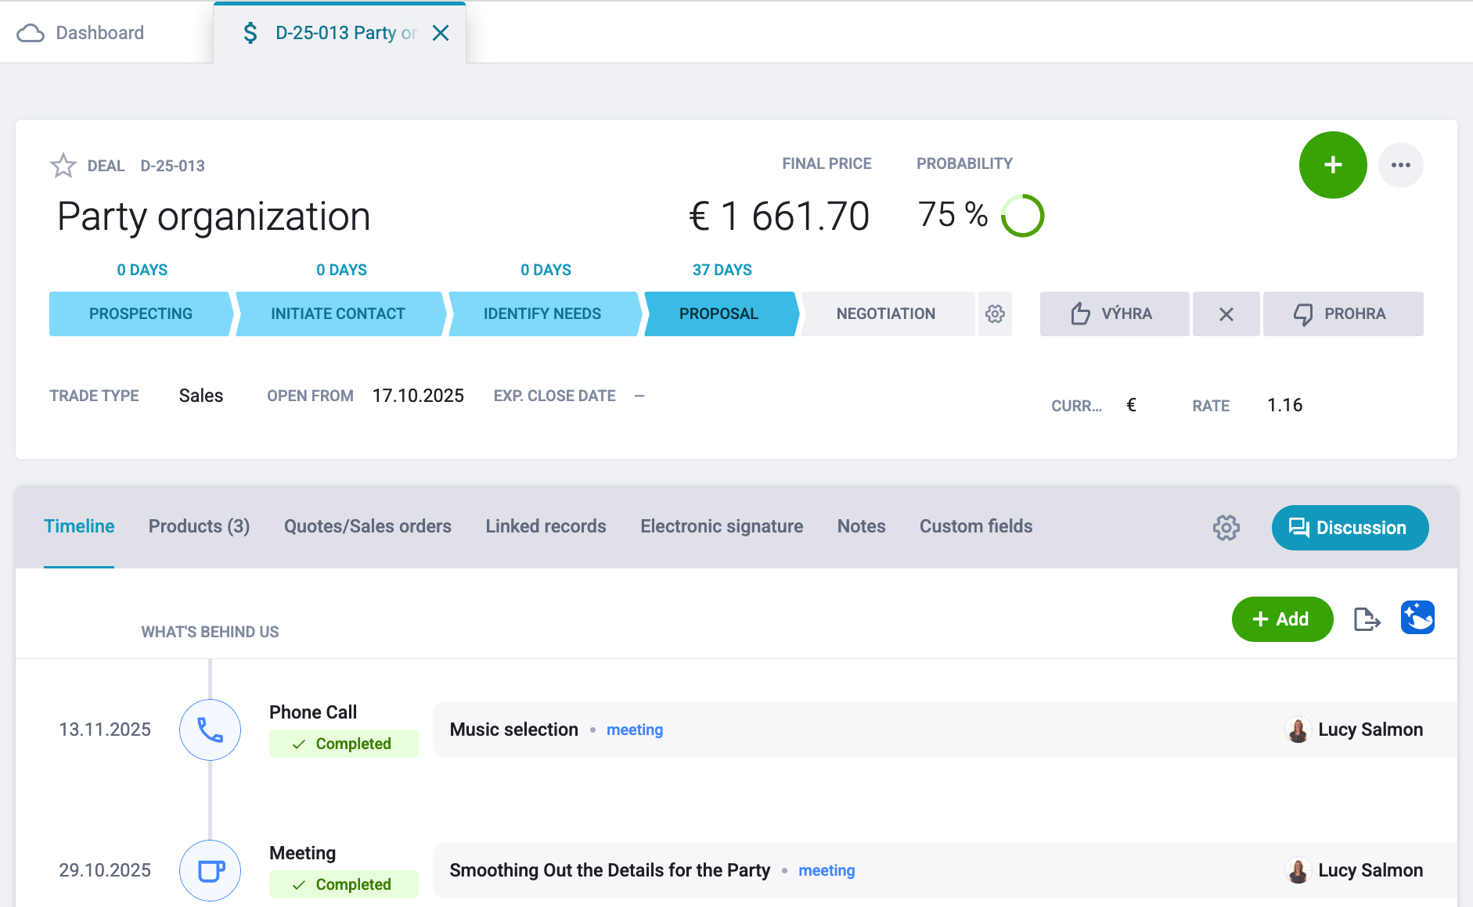Mark deal as lost with PROHRA
Image resolution: width=1473 pixels, height=907 pixels.
[1343, 314]
